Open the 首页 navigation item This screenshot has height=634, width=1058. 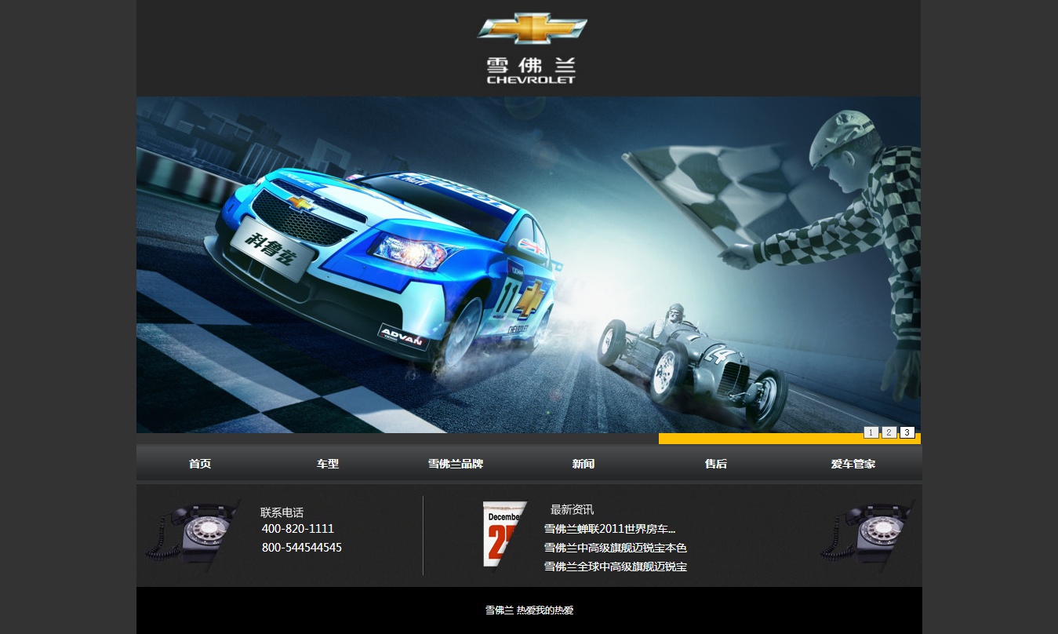coord(200,464)
